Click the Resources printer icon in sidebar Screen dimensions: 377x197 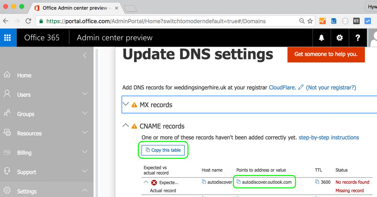click(x=7, y=133)
